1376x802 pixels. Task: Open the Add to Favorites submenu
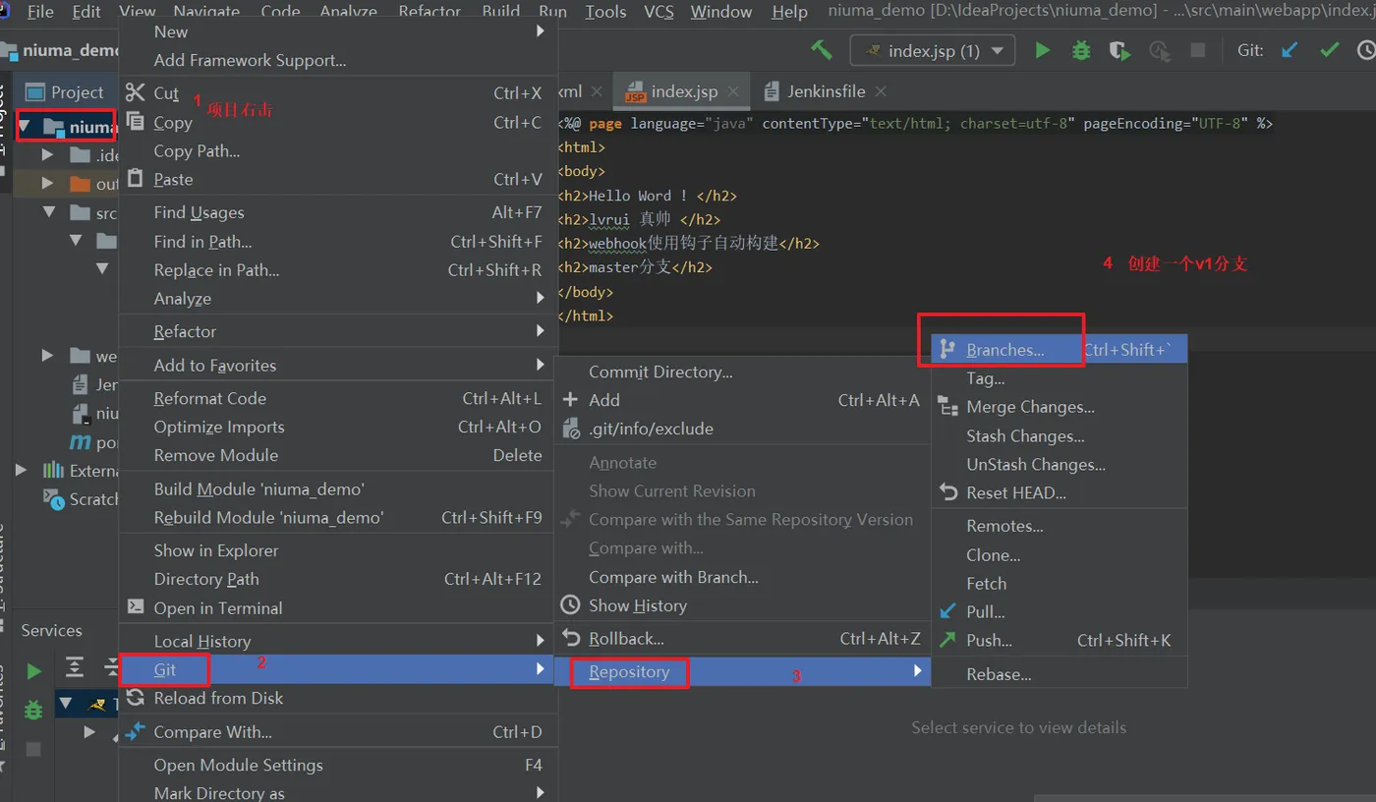[x=338, y=365]
